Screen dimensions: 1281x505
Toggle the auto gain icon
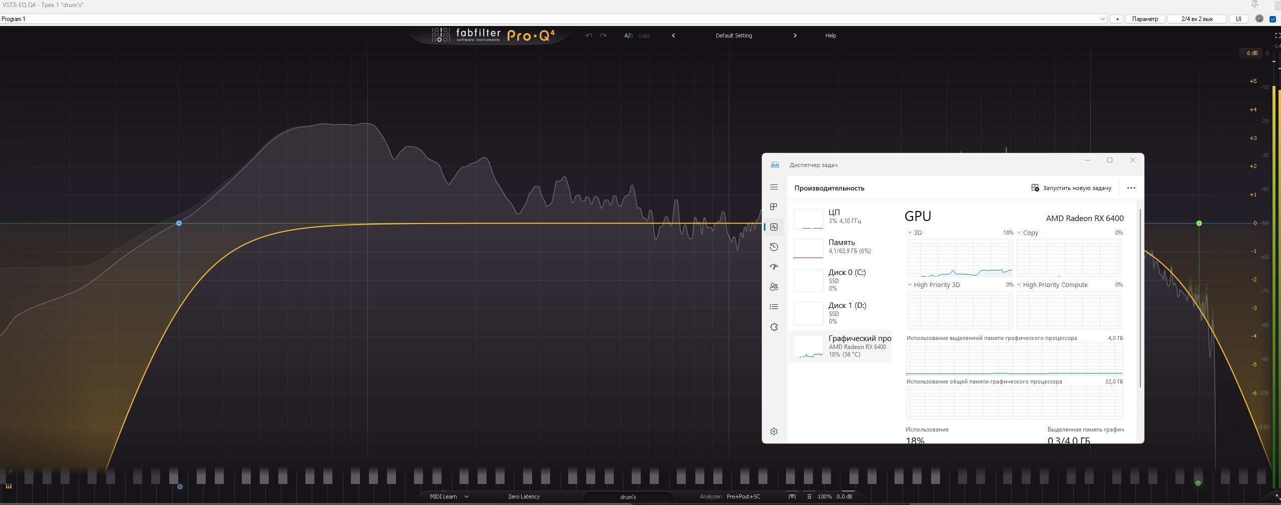click(792, 496)
